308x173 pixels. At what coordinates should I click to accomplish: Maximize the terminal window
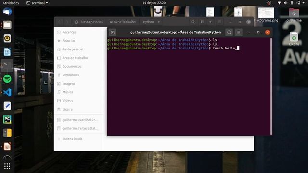258,32
